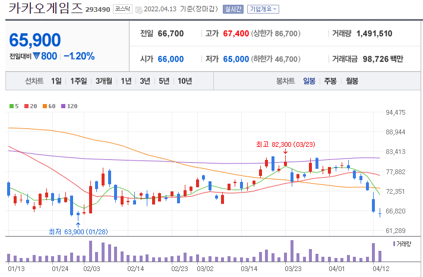This screenshot has width=423, height=277.
Task: Click the 01/13 date axis label
Action: tap(16, 269)
